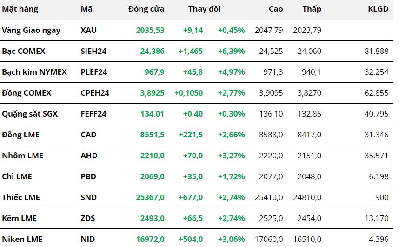The image size is (399, 247).
Task: Select Quặng sắt SGX row label
Action: click(30, 114)
